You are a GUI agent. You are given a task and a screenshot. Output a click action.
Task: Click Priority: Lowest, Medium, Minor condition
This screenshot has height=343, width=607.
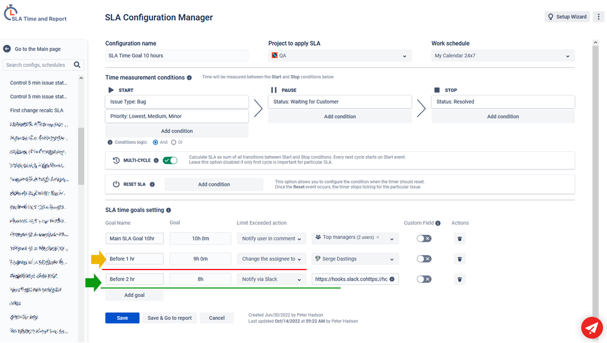[x=177, y=116]
